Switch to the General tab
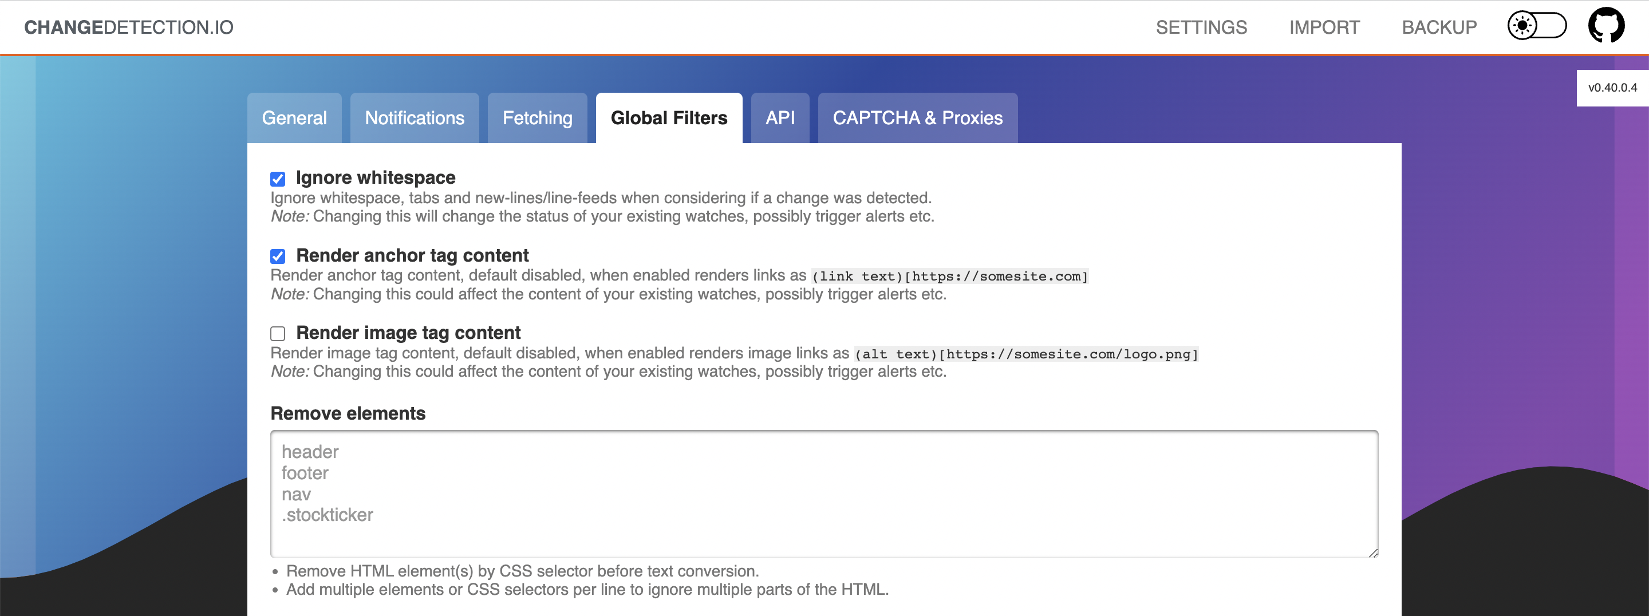Screen dimensions: 1649x616 click(294, 118)
